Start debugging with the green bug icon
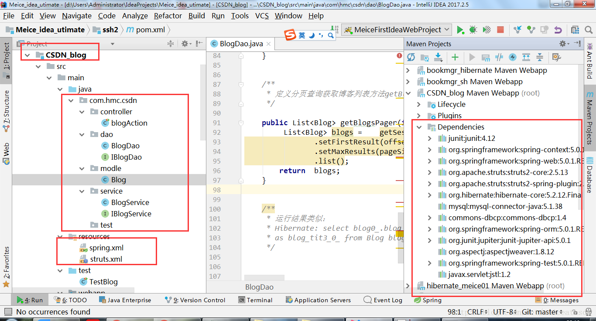596x321 pixels. (473, 30)
